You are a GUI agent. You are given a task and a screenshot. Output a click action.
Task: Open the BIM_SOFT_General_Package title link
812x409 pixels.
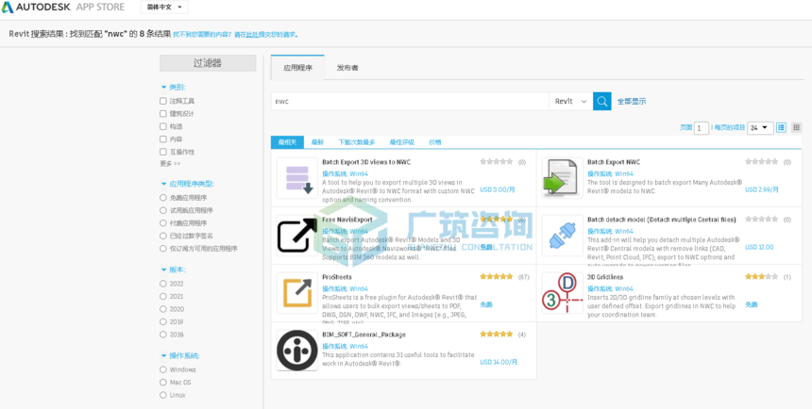364,334
